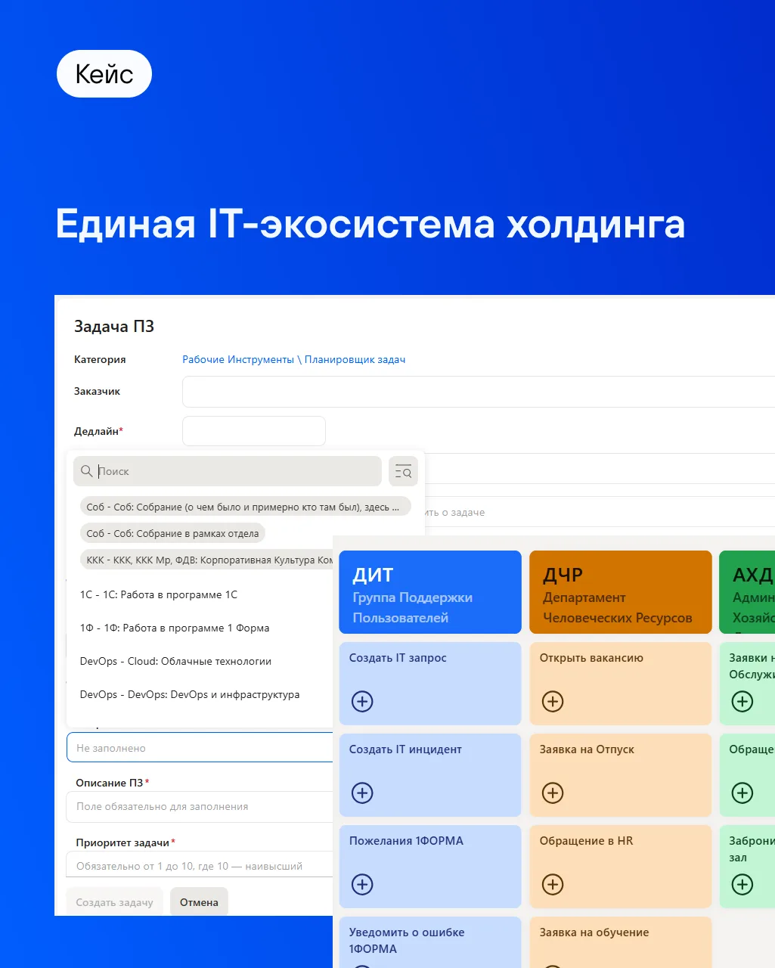Click the Создать задачу button
The width and height of the screenshot is (775, 968).
114,902
